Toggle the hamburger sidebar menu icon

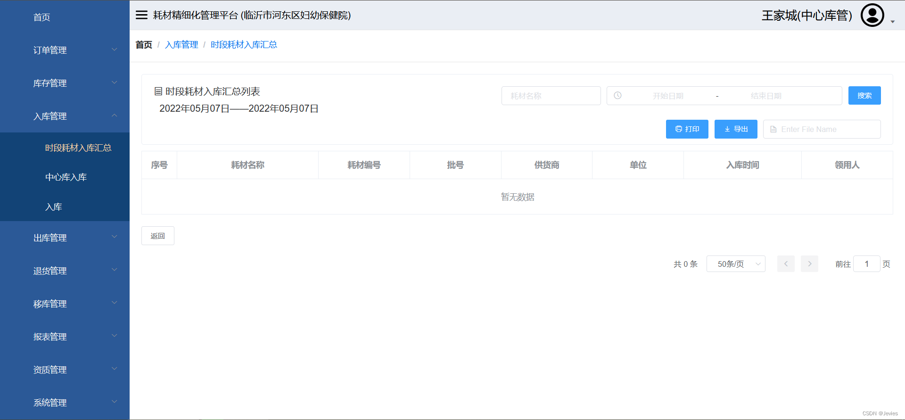click(x=141, y=15)
